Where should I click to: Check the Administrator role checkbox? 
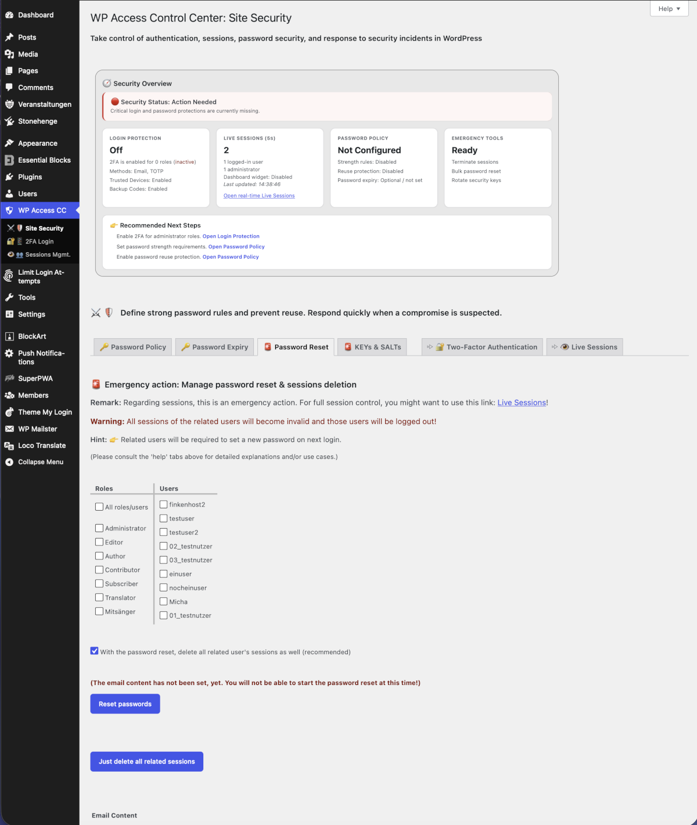coord(99,528)
